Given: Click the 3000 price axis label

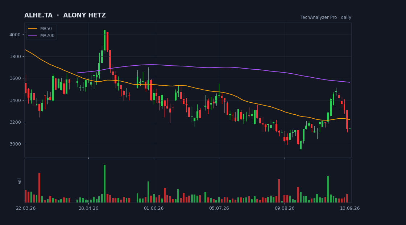Looking at the screenshot, I should coord(15,144).
